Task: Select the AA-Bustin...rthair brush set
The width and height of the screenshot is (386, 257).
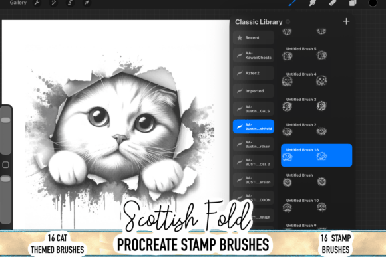Action: [254, 144]
